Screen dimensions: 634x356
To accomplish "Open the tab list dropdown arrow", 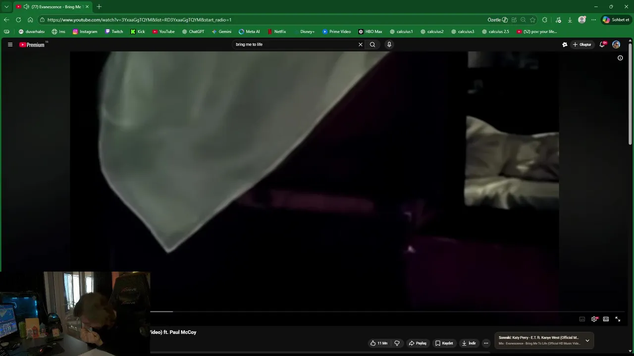I will click(x=6, y=7).
